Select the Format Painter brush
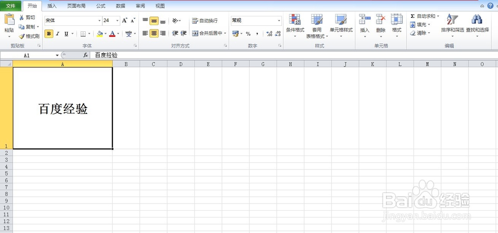Viewport: 498px width, 233px height. coord(29,36)
